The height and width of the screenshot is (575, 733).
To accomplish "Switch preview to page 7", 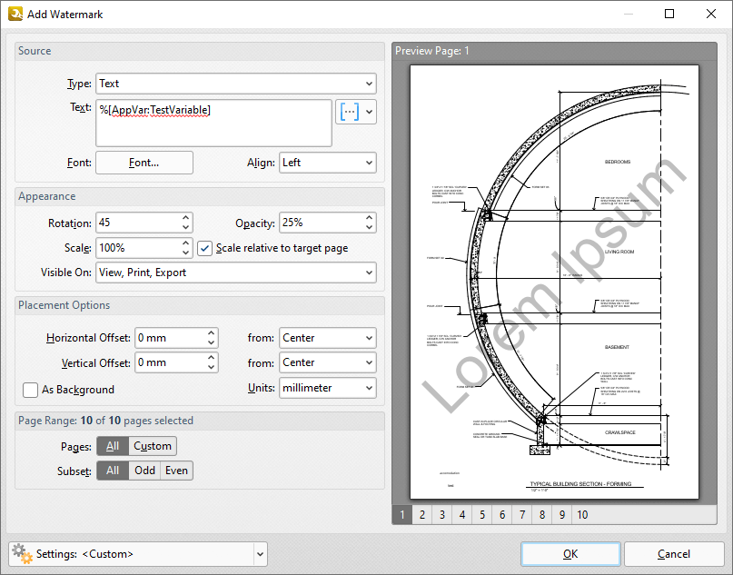I will point(522,515).
